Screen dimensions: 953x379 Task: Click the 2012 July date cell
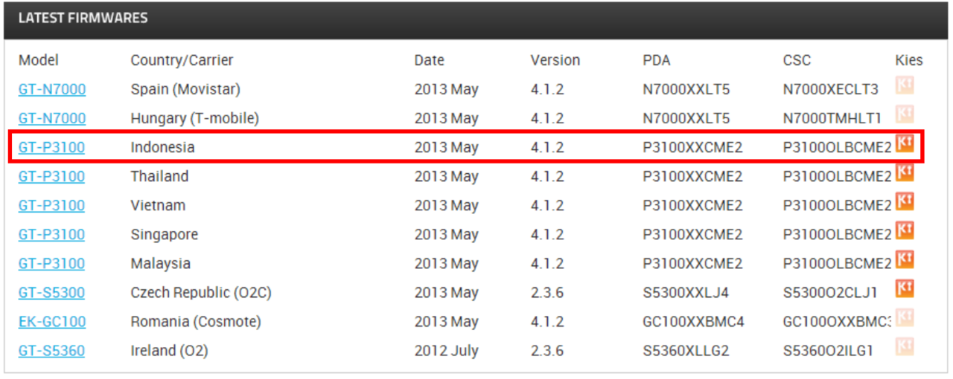(x=445, y=351)
